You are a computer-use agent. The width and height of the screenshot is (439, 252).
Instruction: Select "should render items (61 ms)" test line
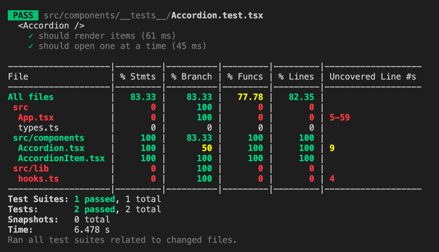pos(107,36)
